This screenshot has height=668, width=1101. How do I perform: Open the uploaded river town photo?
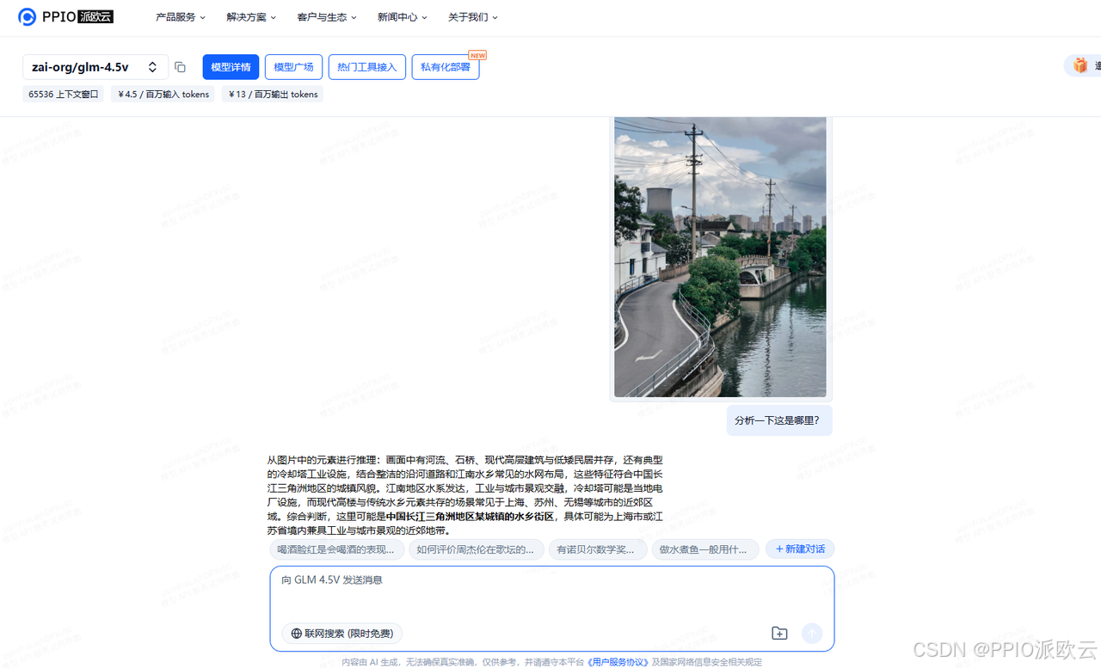pyautogui.click(x=721, y=257)
